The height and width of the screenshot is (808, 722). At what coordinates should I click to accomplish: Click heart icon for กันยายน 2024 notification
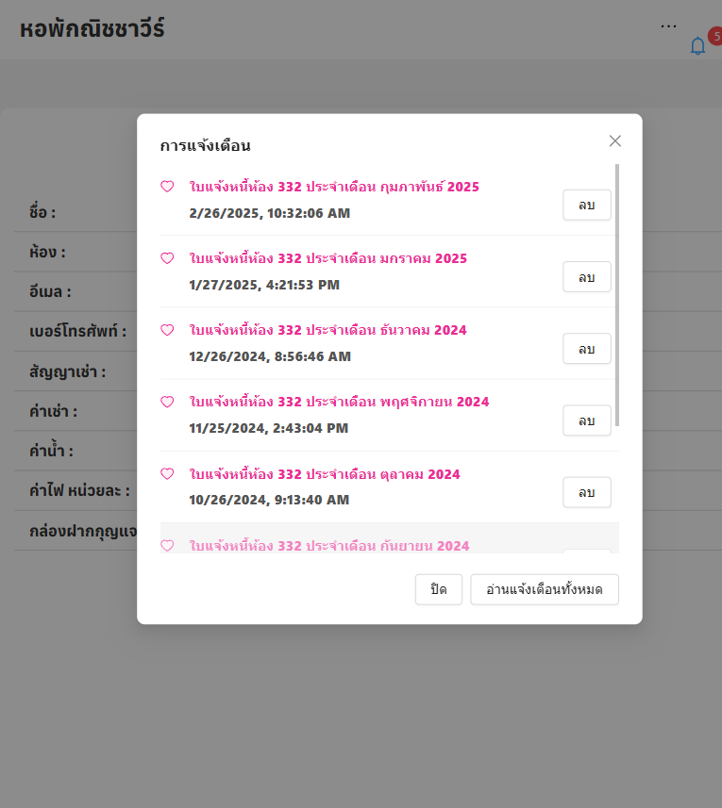point(167,545)
